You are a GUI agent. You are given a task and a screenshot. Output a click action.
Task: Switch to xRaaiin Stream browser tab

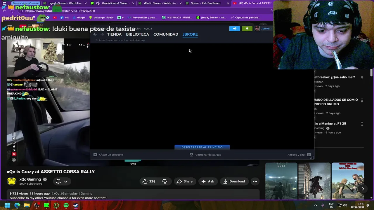click(160, 3)
